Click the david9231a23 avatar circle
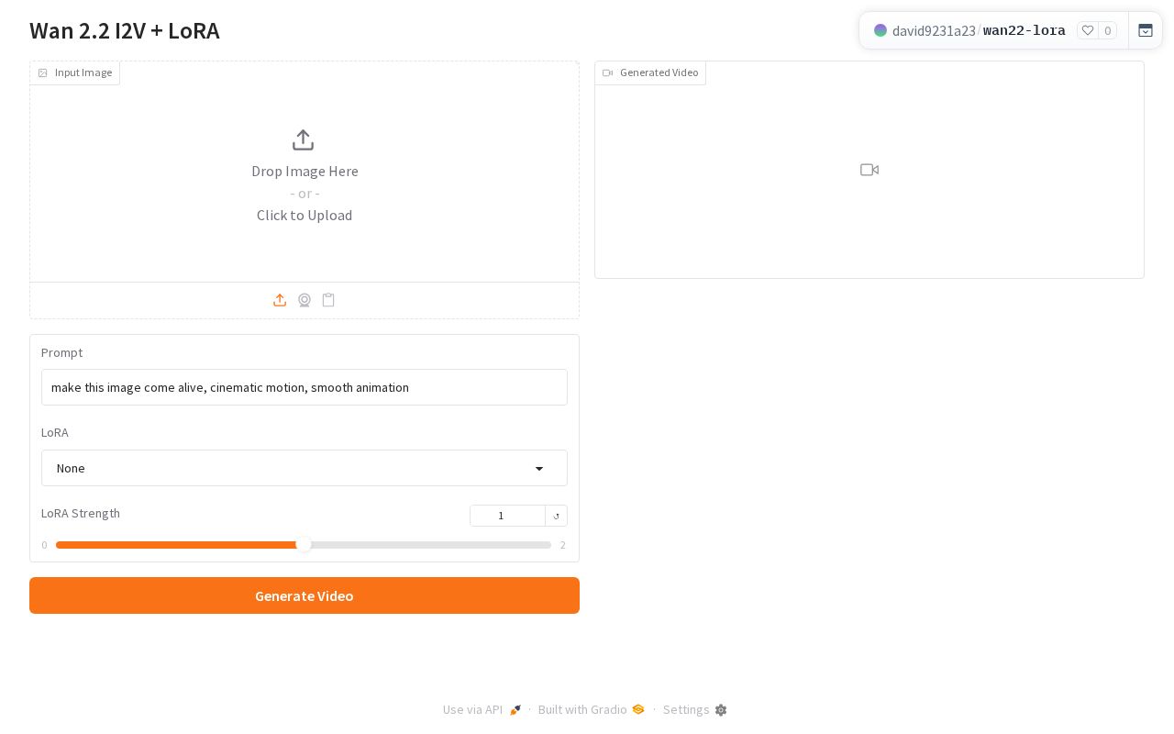The image size is (1174, 734). 880,30
